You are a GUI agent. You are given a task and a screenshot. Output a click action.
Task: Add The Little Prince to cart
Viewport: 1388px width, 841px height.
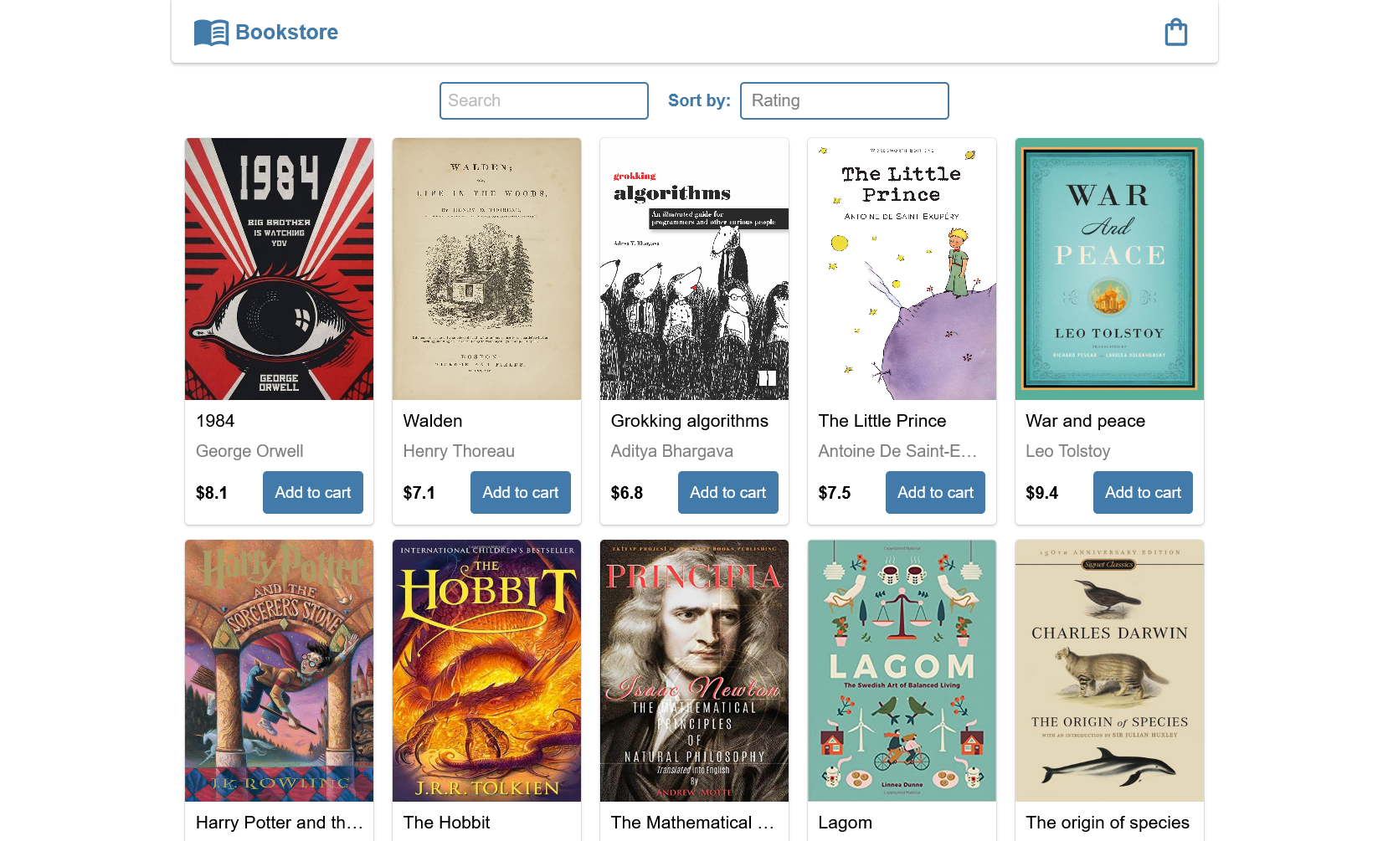936,493
